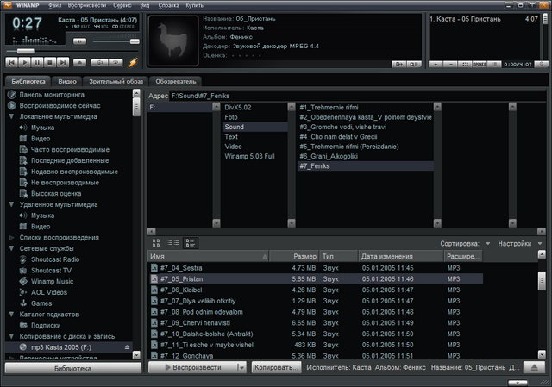The image size is (552, 387).
Task: Open Недавно воспроизводимые smart view
Action: click(x=74, y=172)
